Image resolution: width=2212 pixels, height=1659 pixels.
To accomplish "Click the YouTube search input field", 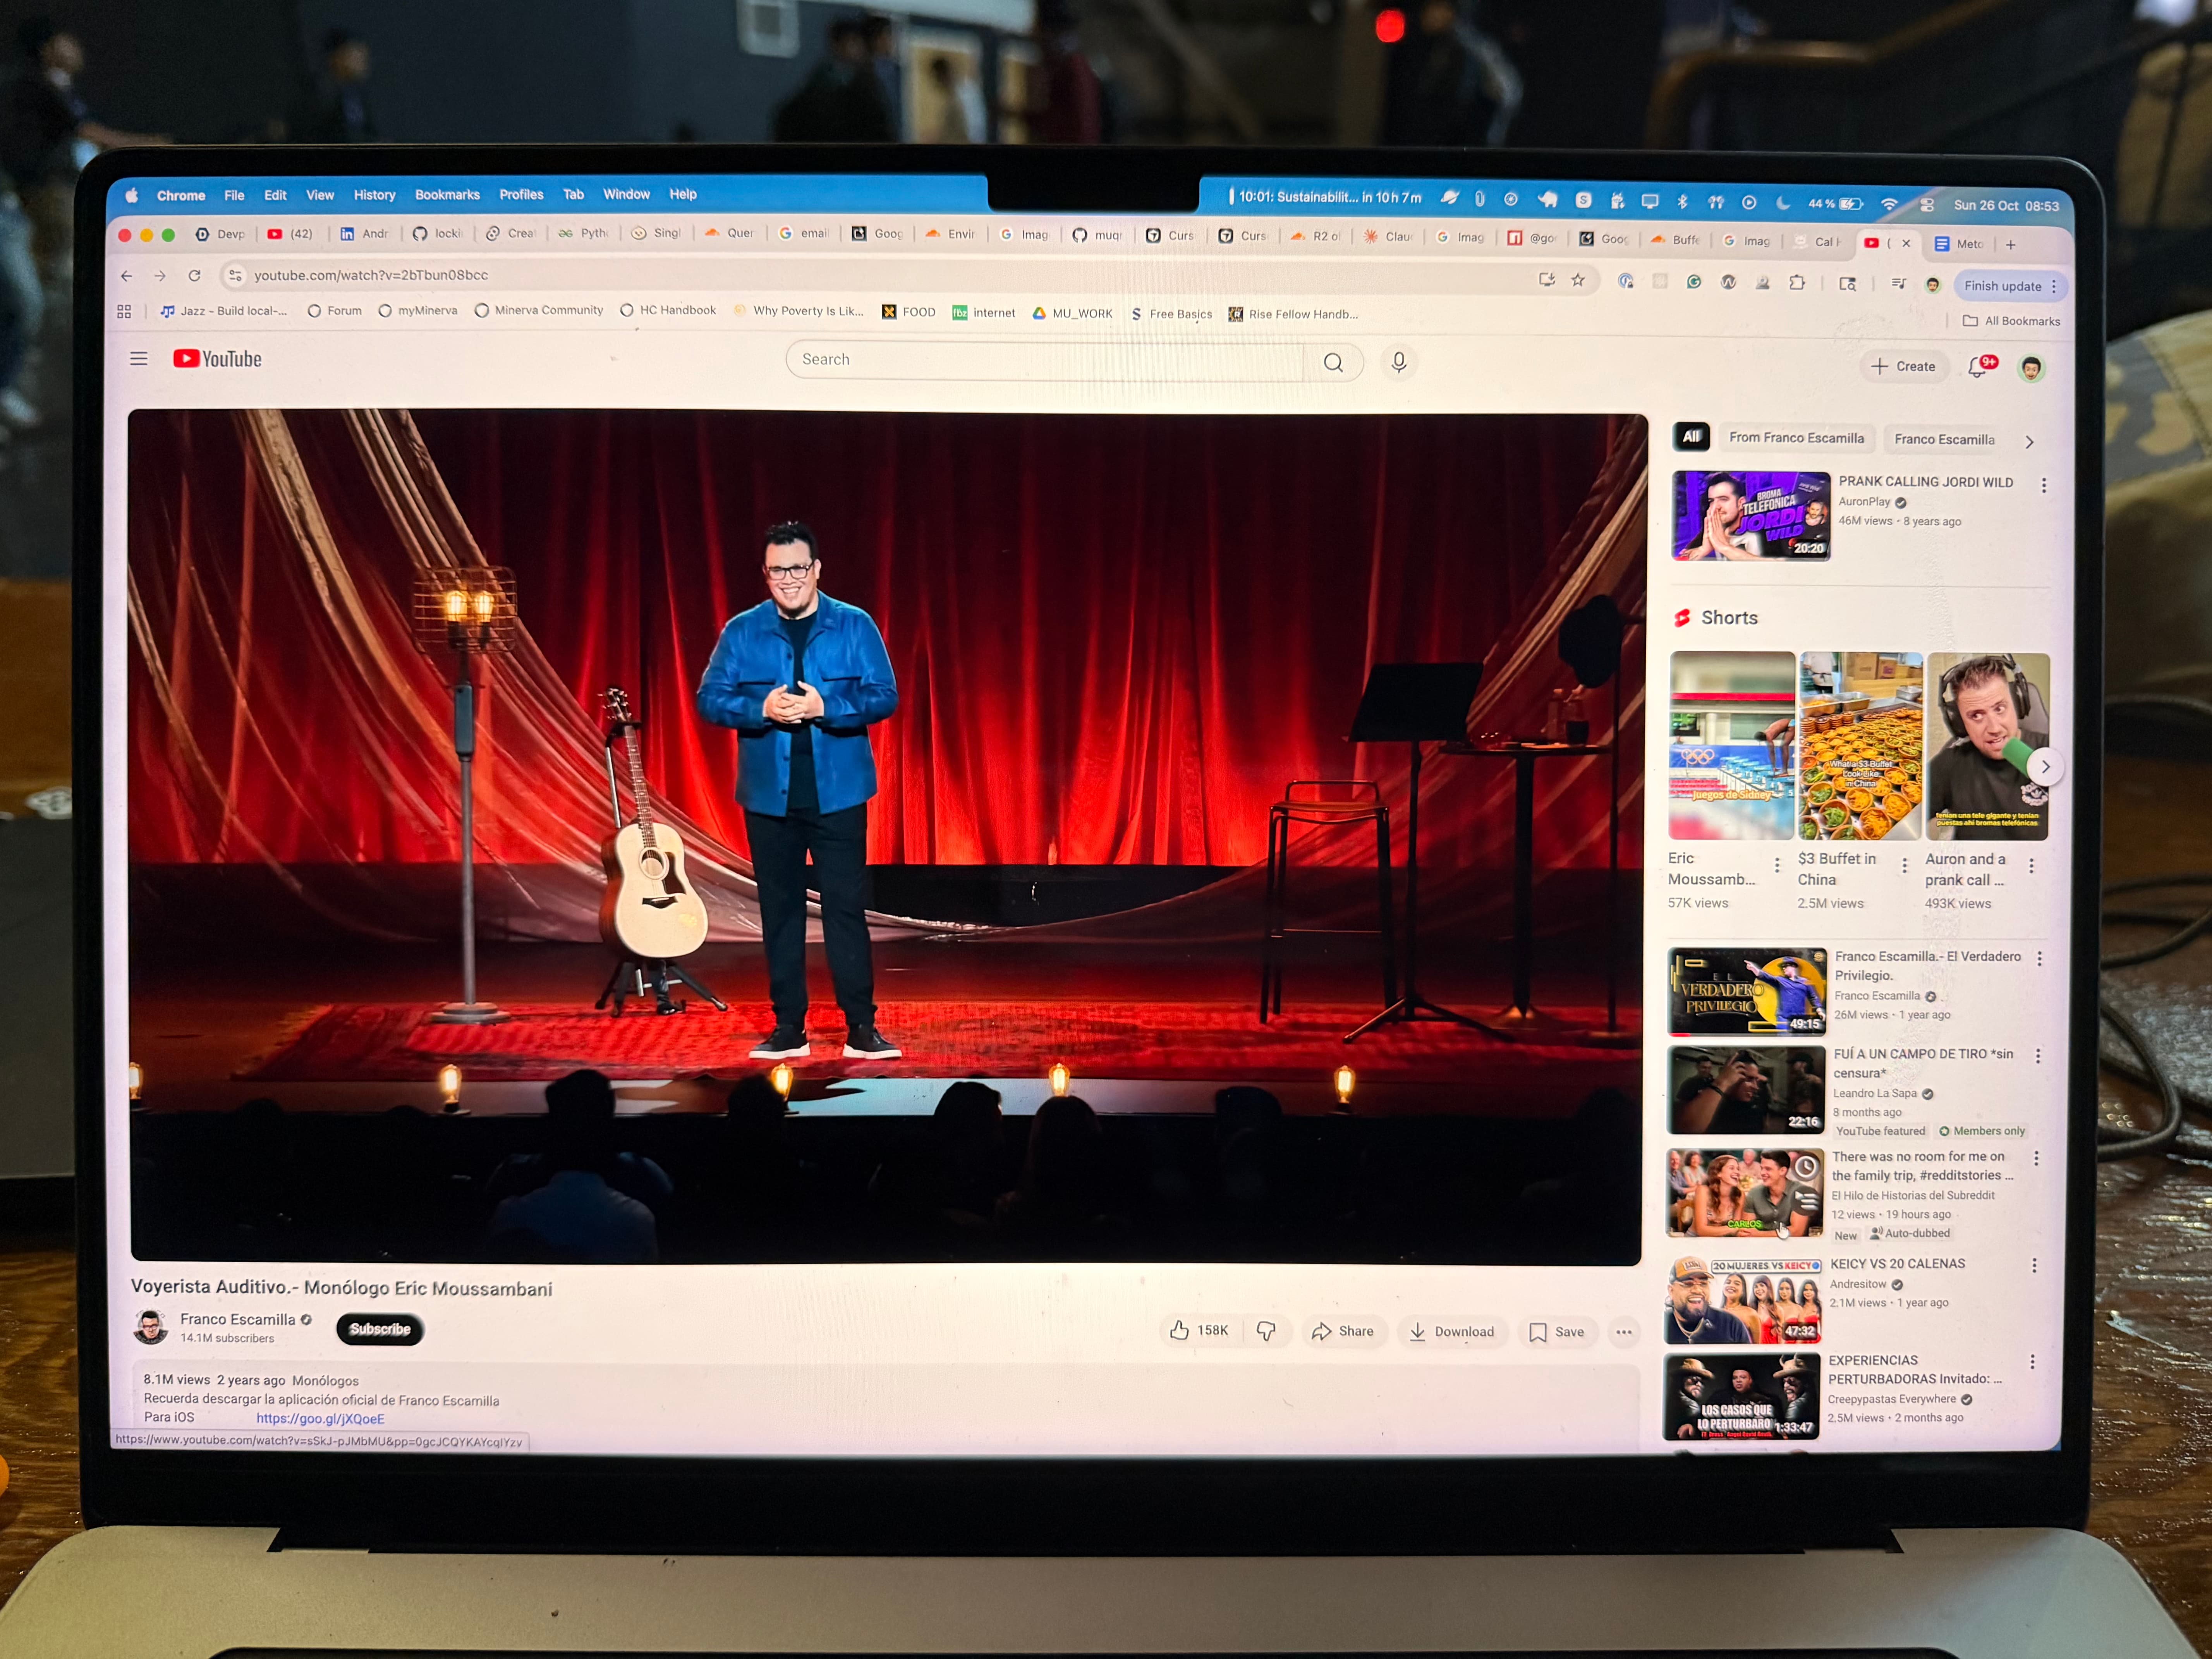I will click(x=1044, y=360).
